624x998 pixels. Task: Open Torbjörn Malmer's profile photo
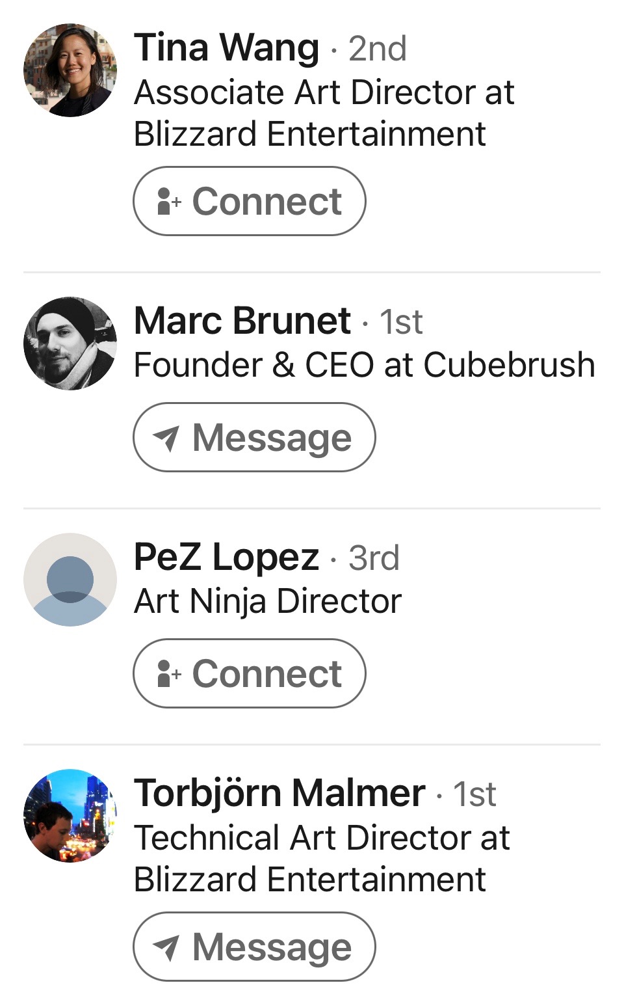click(x=70, y=816)
